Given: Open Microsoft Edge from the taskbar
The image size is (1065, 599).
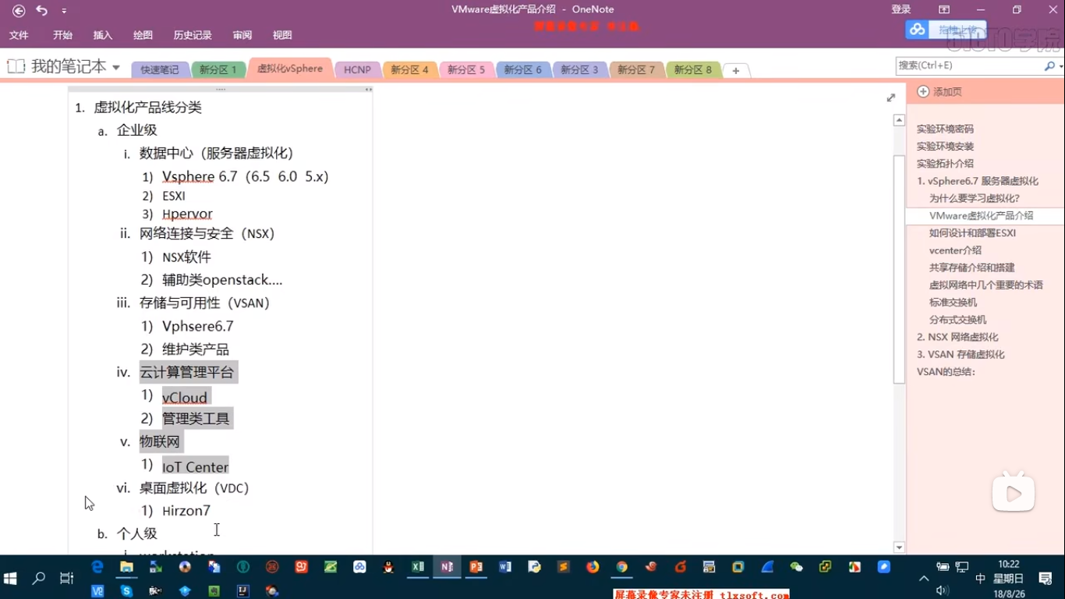Looking at the screenshot, I should click(x=97, y=567).
